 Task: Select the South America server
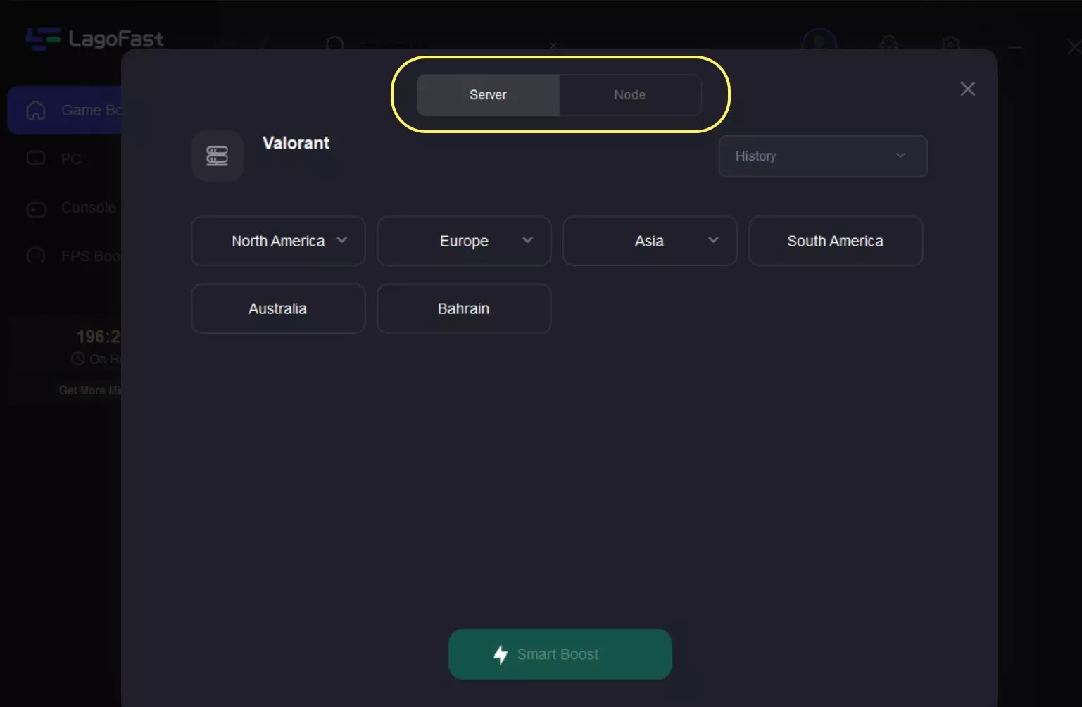835,241
